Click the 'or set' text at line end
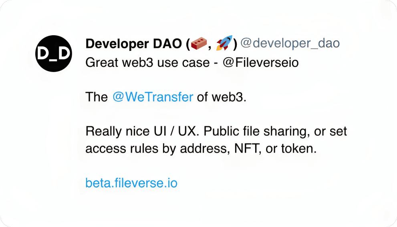This screenshot has width=397, height=227. coord(330,132)
